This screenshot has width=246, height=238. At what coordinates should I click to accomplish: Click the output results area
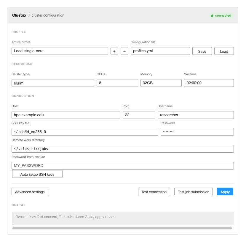coord(123,218)
